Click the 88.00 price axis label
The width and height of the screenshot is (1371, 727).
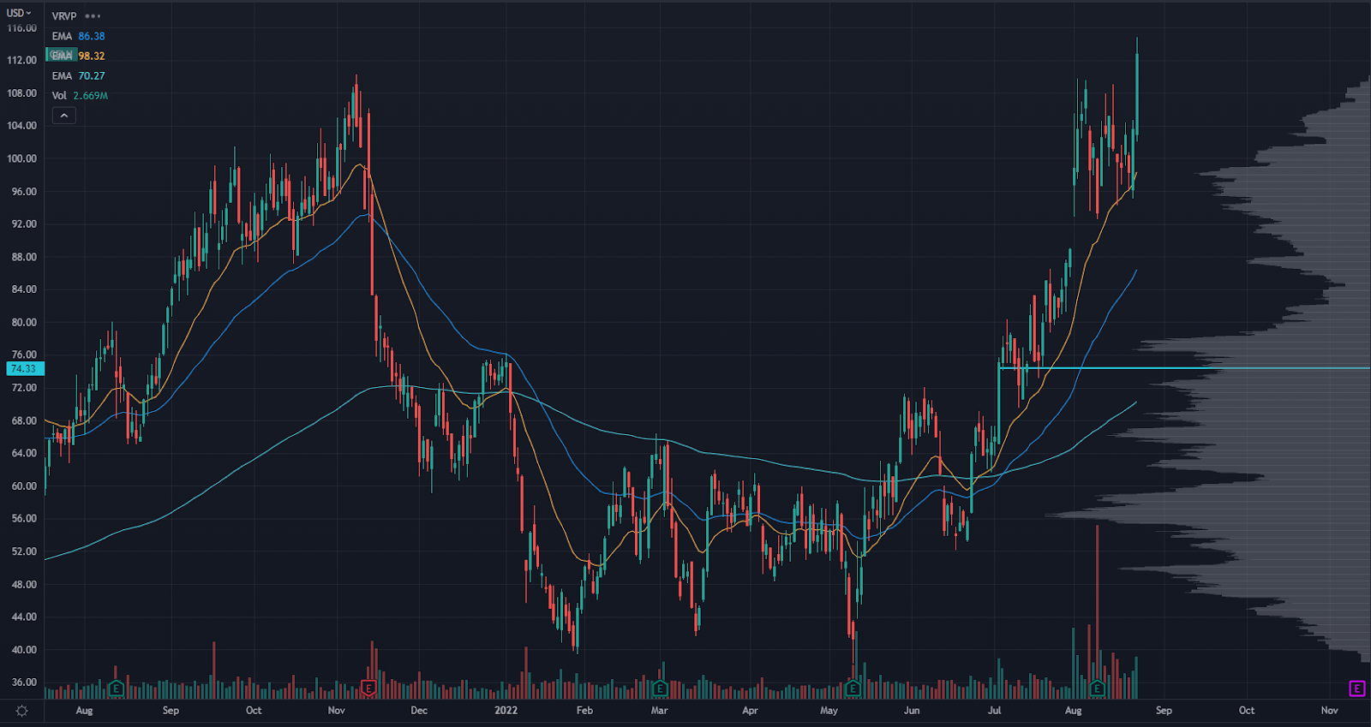click(24, 257)
